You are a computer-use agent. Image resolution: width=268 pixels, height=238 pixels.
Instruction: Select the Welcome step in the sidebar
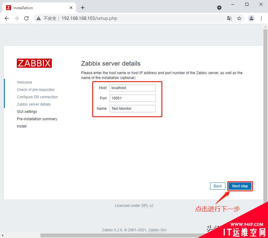coord(25,82)
